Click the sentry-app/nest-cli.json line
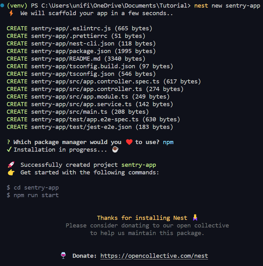The height and width of the screenshot is (266, 263). [x=81, y=44]
